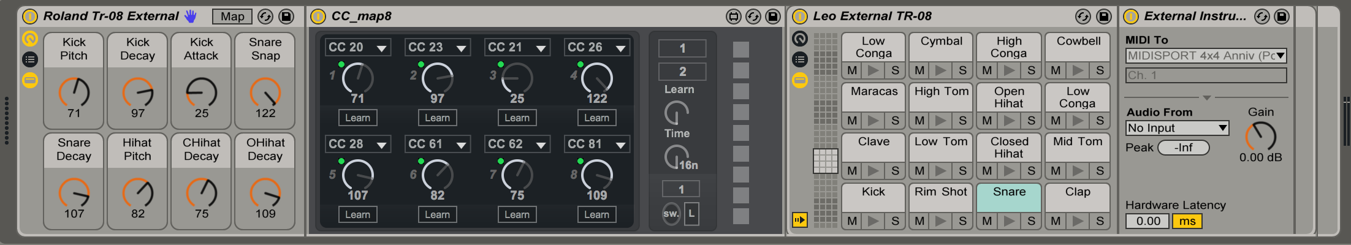
Task: Click Learn button under CC 81 knob
Action: [597, 214]
